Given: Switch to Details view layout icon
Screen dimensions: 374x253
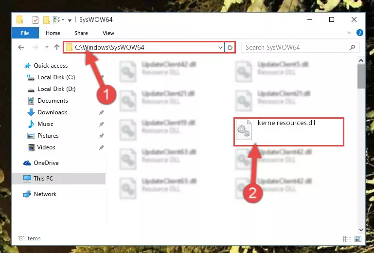Looking at the screenshot, I should [x=347, y=239].
